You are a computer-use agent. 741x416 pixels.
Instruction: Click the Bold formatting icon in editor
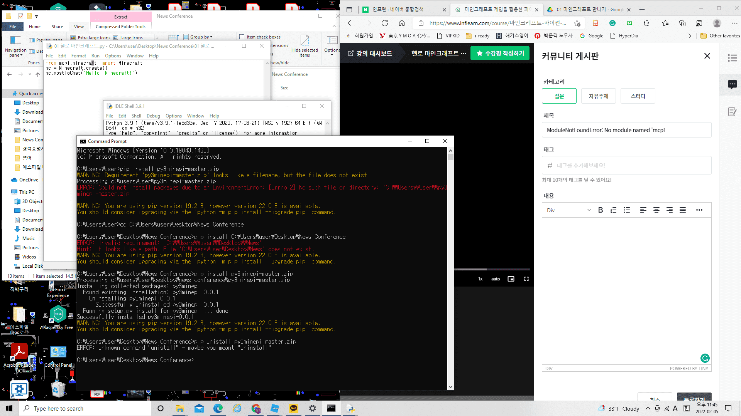click(601, 210)
